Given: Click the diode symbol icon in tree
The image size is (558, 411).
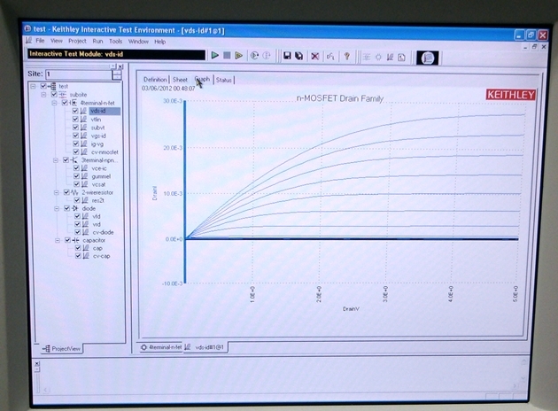Looking at the screenshot, I should click(x=76, y=208).
